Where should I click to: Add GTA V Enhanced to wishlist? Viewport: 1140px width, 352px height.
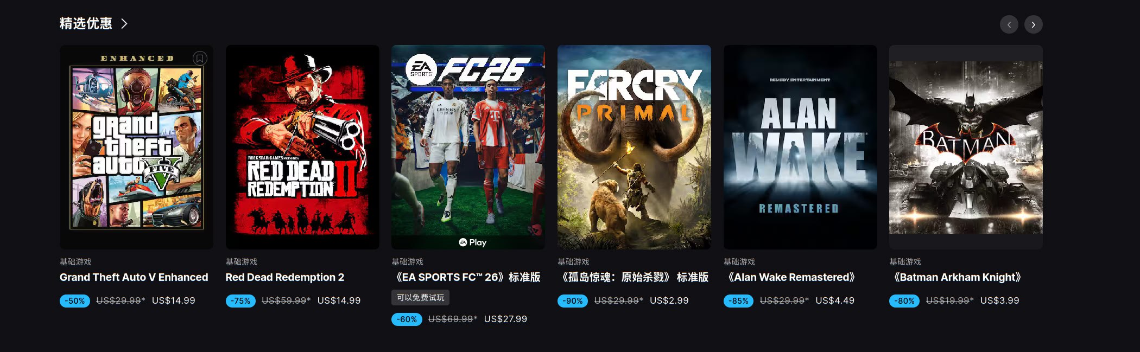tap(200, 58)
